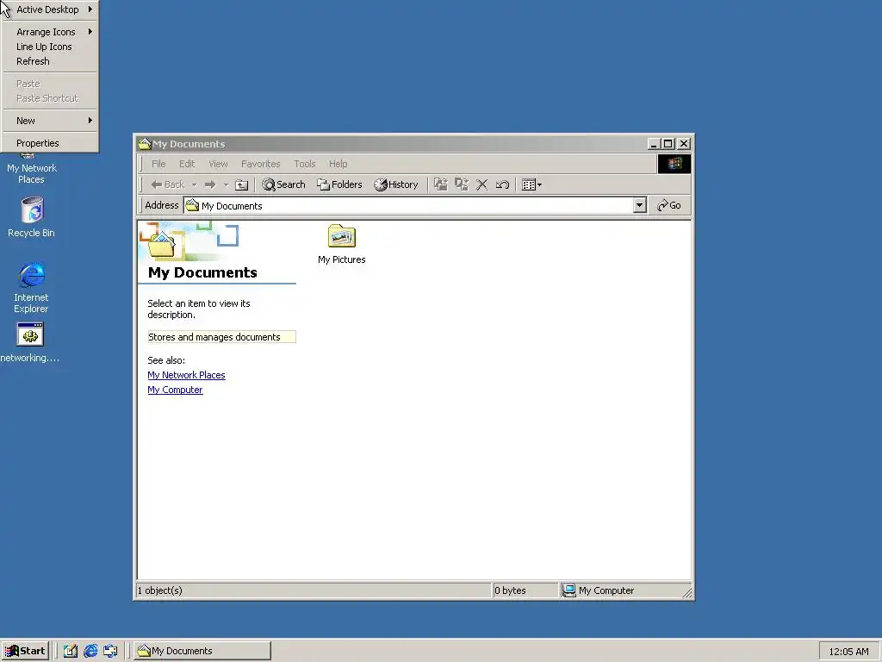Expand the Forward history dropdown arrow
The width and height of the screenshot is (882, 662).
point(226,184)
